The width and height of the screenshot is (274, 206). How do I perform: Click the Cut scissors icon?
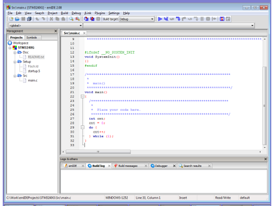(x=52, y=19)
